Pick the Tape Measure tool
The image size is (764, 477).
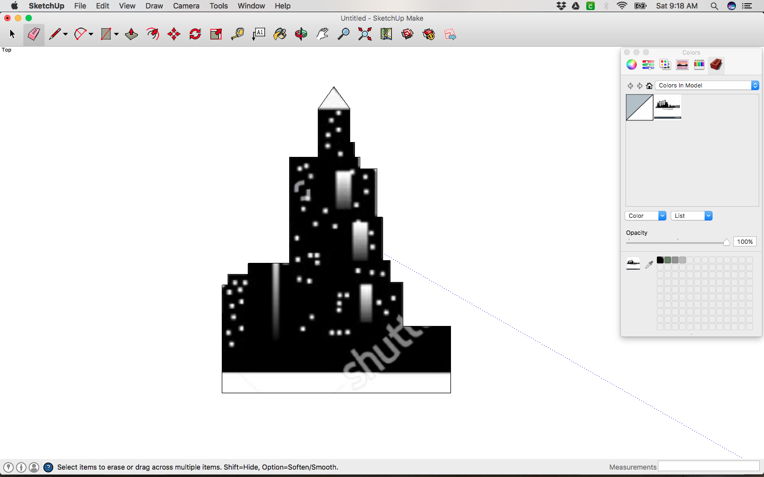coord(238,34)
